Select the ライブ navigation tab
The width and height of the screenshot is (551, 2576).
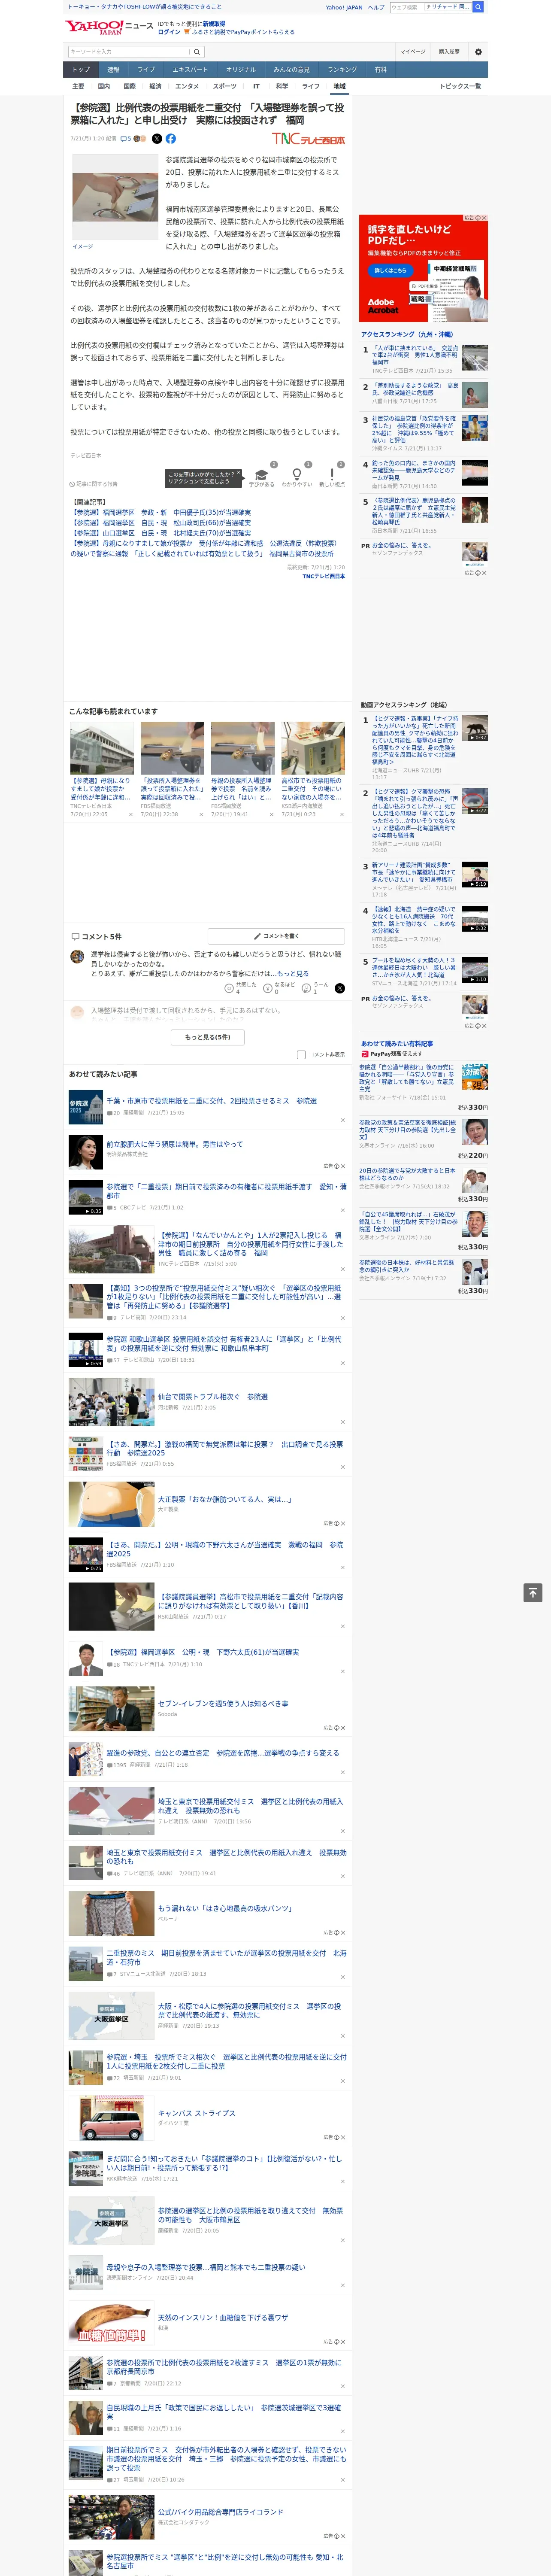pos(146,69)
